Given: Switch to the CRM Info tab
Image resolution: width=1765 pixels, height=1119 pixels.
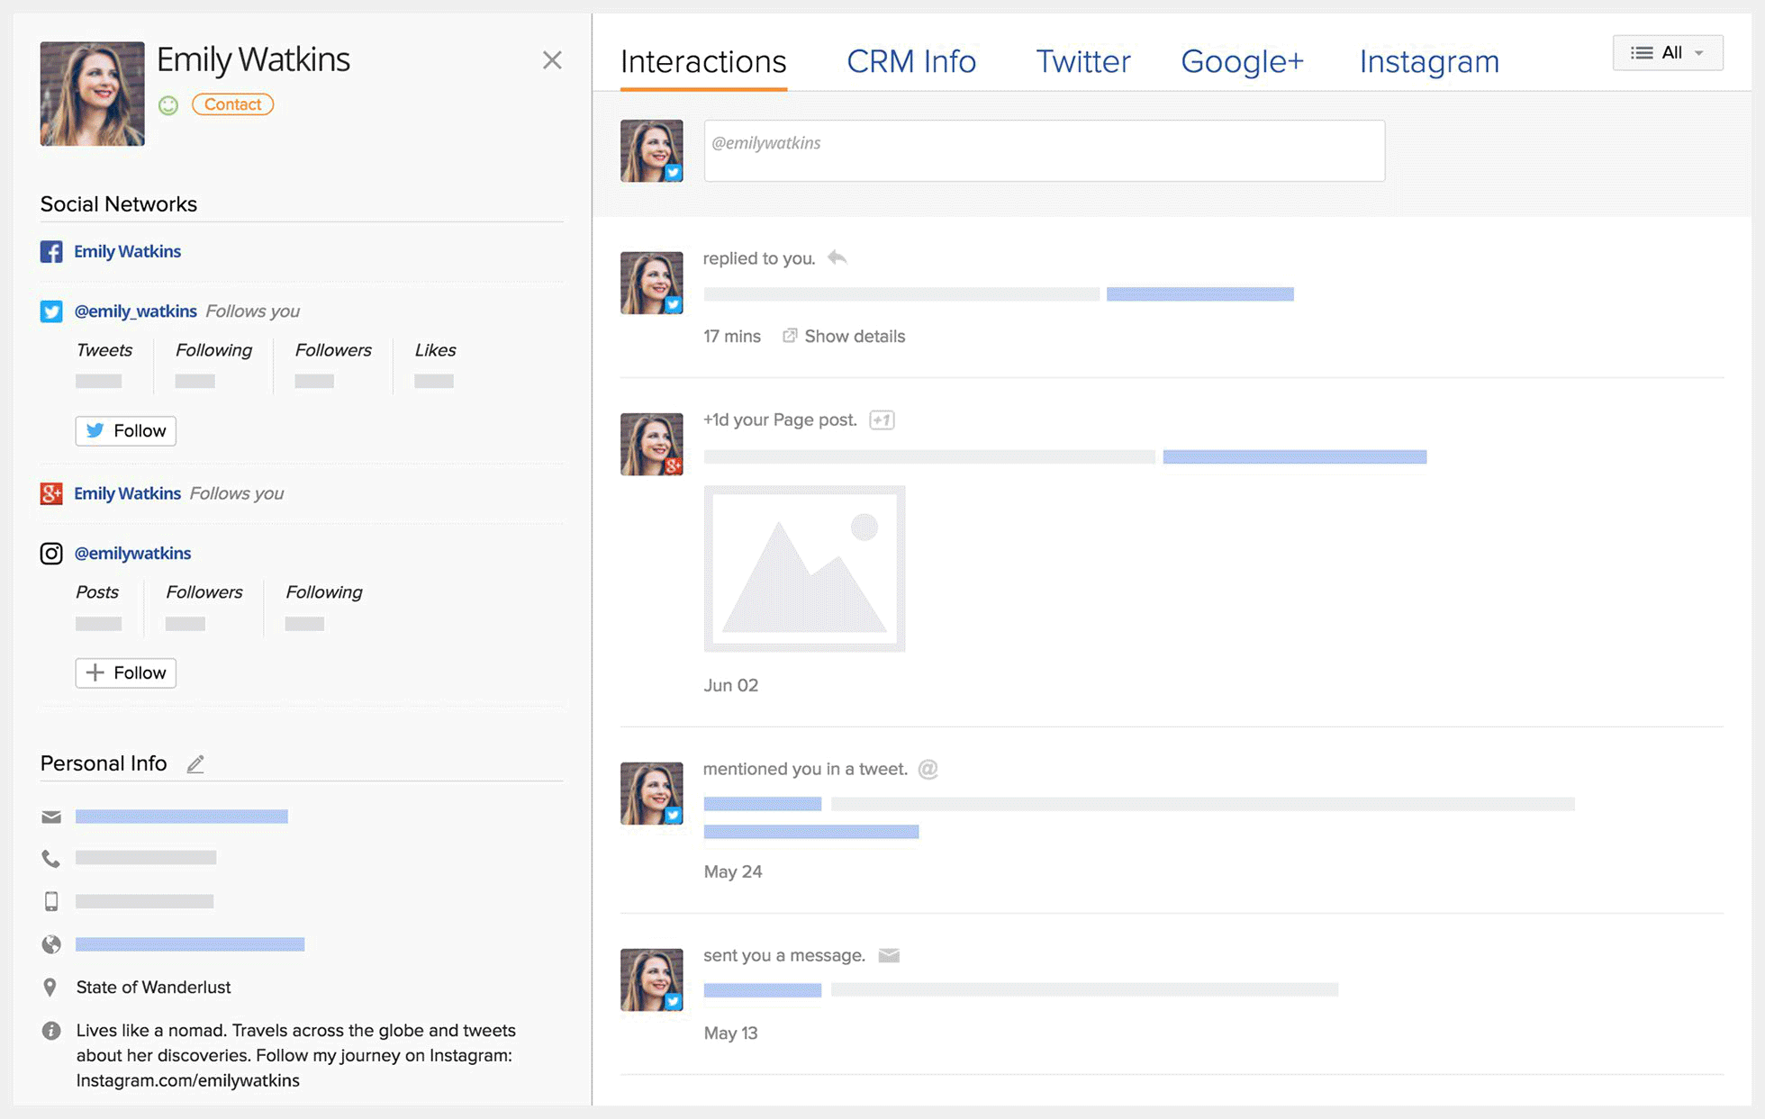Looking at the screenshot, I should (910, 61).
